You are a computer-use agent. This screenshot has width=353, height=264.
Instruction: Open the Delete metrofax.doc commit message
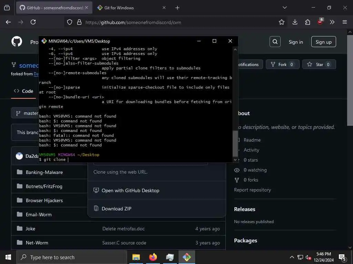pyautogui.click(x=123, y=229)
